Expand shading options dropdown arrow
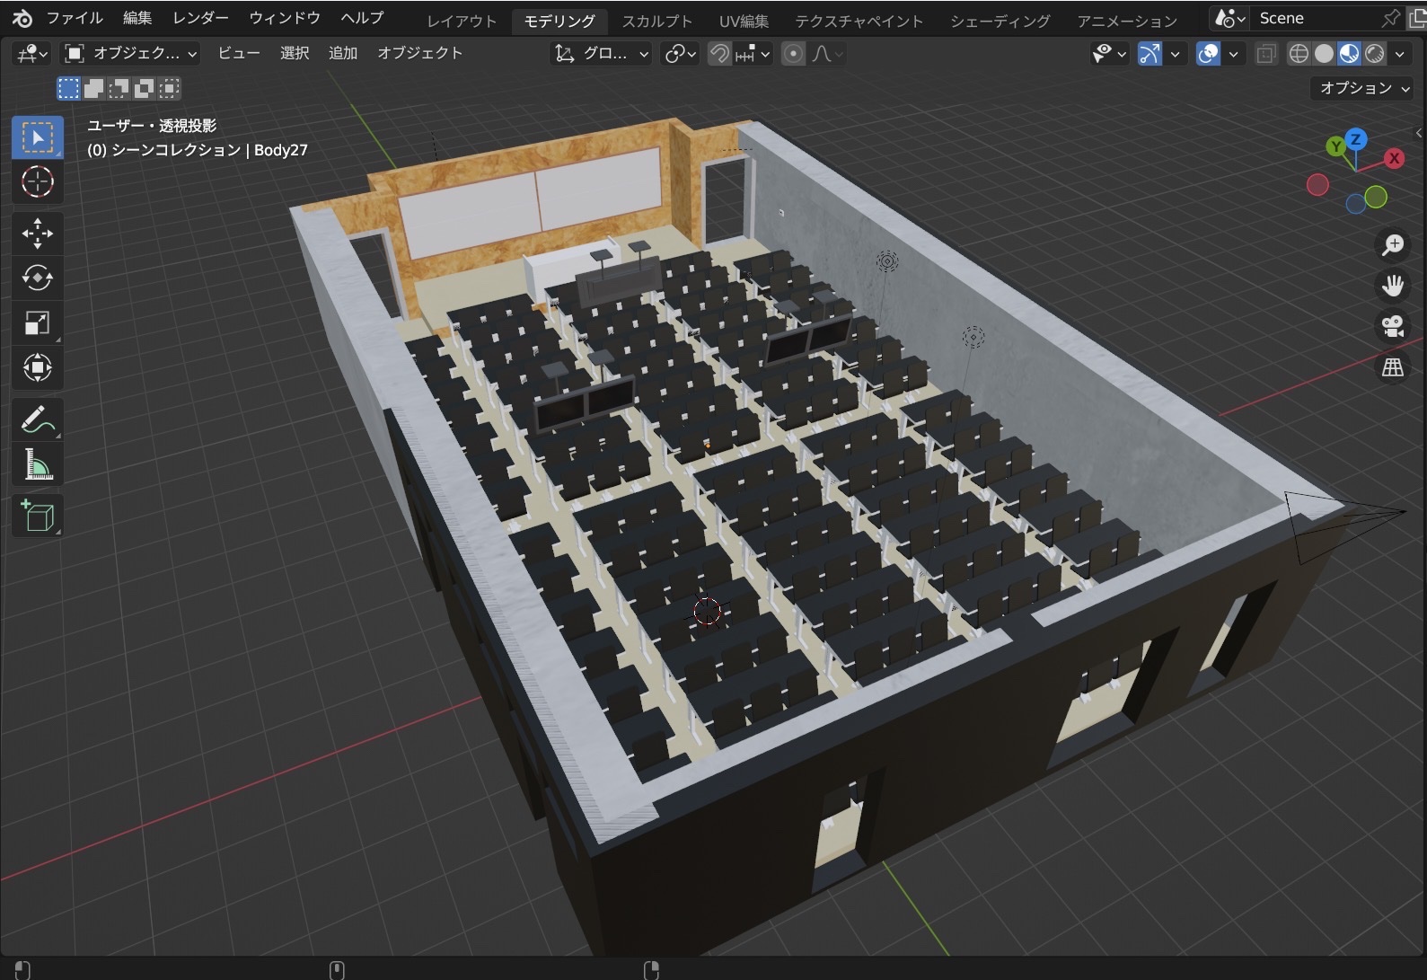Viewport: 1427px width, 980px height. click(1400, 54)
